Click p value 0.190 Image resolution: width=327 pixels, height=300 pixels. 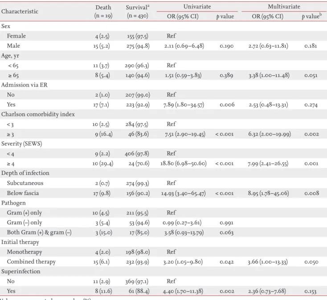pyautogui.click(x=226, y=46)
